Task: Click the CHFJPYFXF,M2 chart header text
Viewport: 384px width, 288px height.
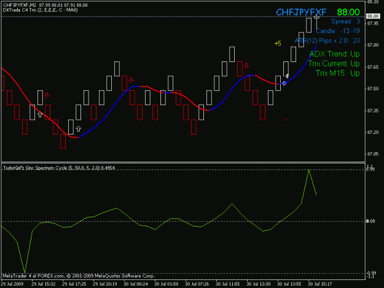Action: tap(45, 5)
